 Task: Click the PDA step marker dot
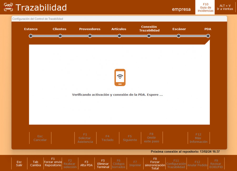(208, 36)
